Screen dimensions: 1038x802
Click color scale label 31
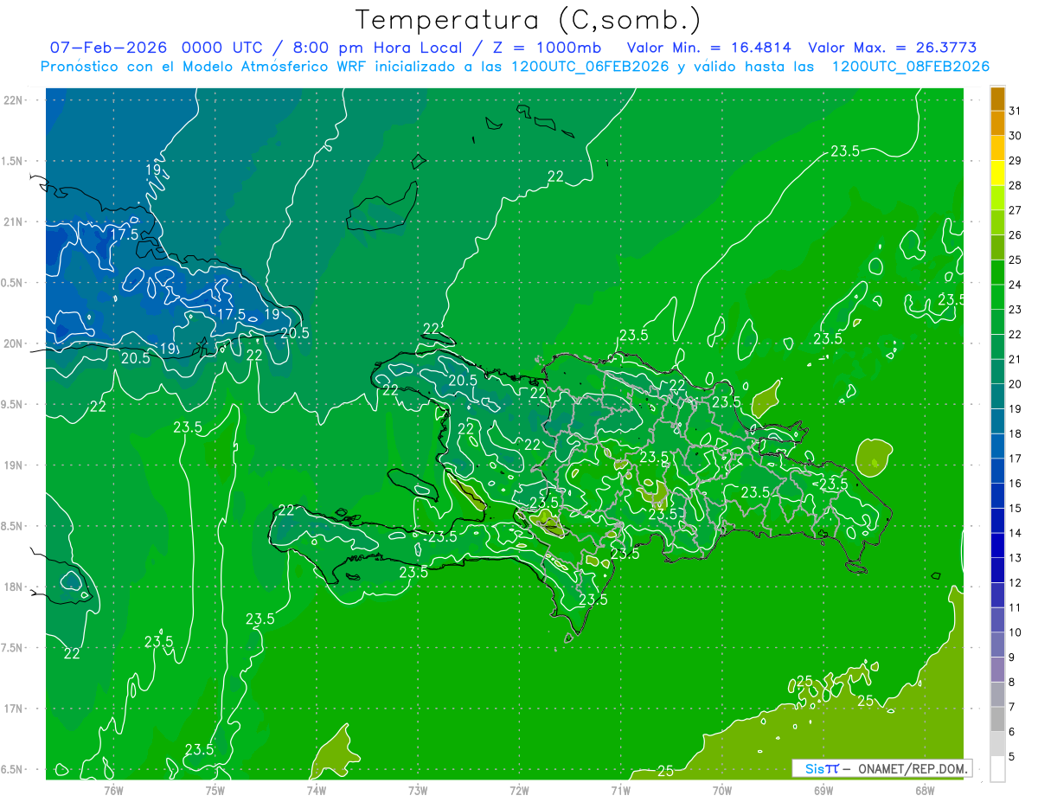1015,111
